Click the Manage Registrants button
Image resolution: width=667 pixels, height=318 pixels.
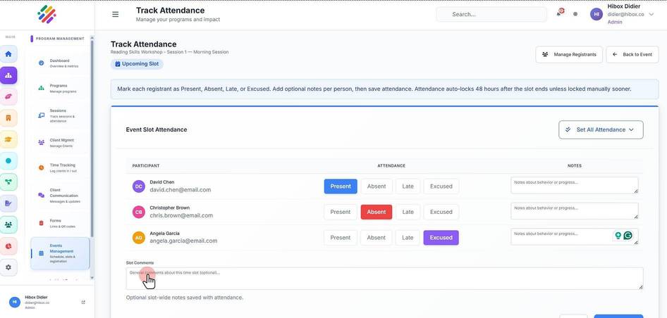tap(569, 54)
